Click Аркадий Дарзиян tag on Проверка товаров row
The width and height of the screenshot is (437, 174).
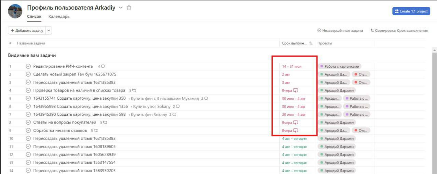(337, 90)
